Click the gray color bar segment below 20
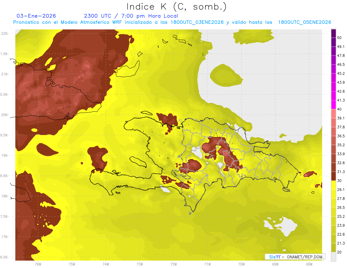 click(x=333, y=256)
